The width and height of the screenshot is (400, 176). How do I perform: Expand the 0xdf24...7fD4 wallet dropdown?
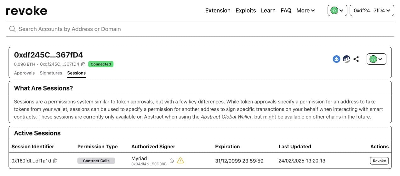372,10
